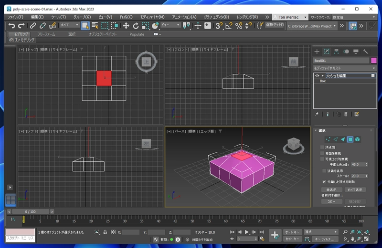Viewport: 382px width, 248px height.
Task: Click the セットキー button
Action: click(x=292, y=239)
